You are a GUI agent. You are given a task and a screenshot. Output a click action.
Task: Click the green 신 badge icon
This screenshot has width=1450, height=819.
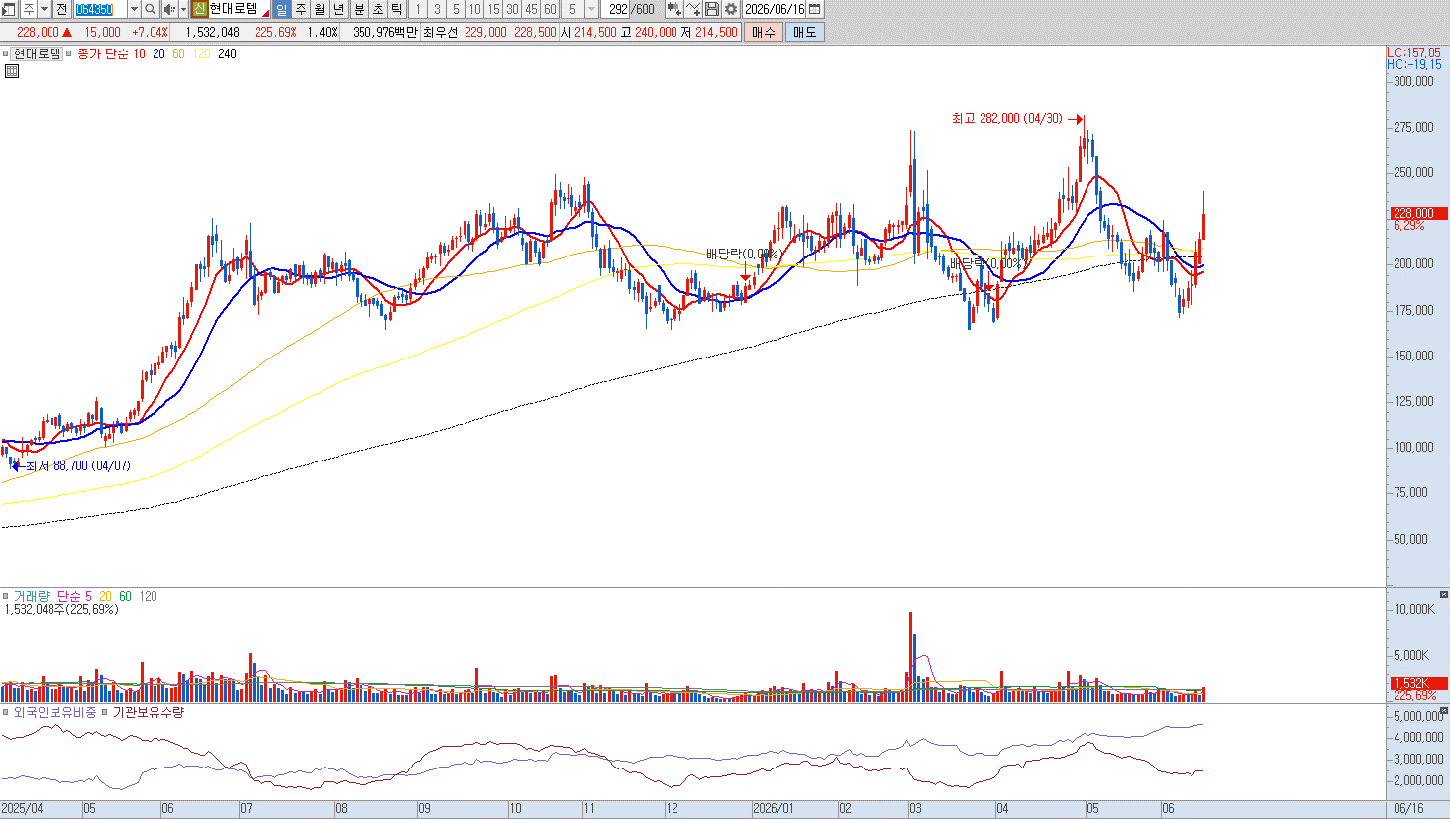point(199,9)
